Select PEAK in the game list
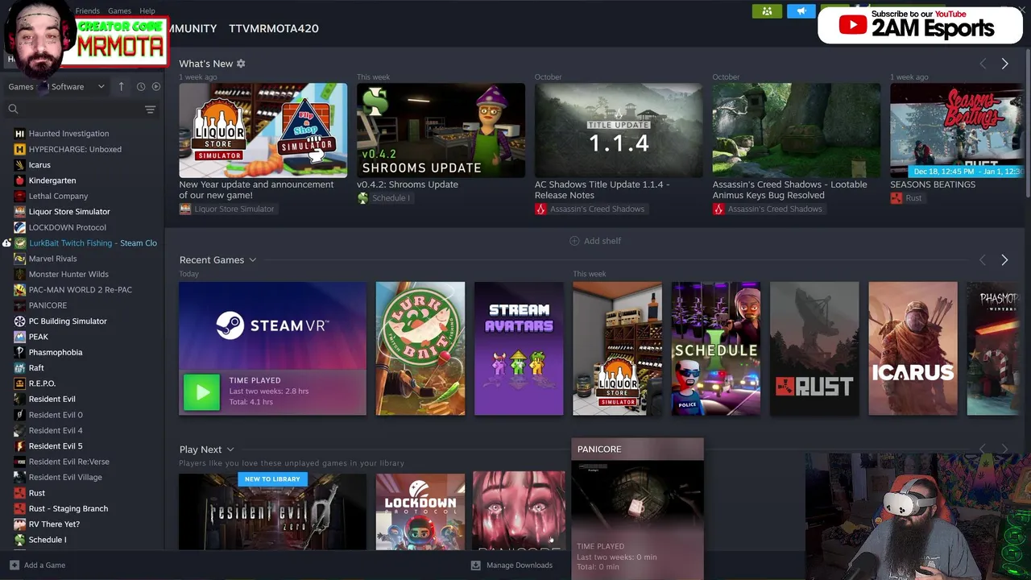 tap(38, 337)
